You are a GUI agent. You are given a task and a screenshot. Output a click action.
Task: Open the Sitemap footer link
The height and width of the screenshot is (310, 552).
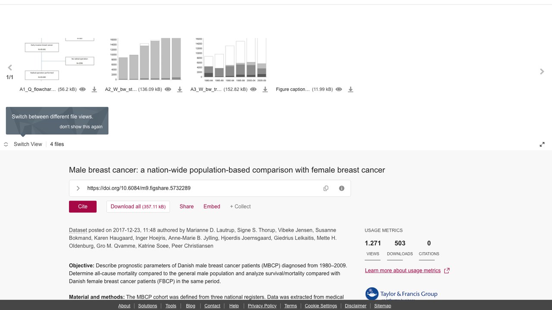[x=383, y=306]
